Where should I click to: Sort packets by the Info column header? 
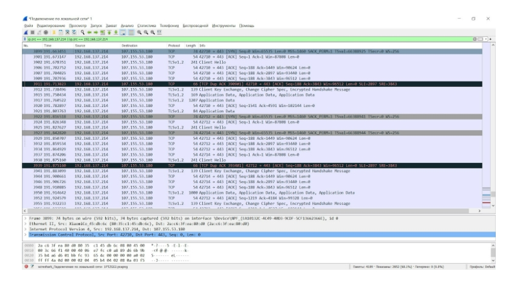point(202,46)
